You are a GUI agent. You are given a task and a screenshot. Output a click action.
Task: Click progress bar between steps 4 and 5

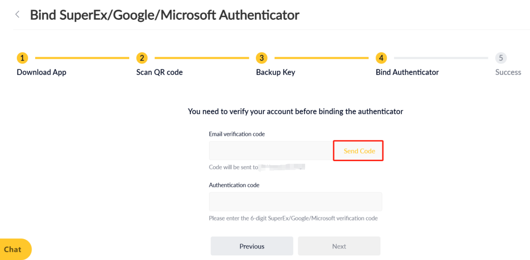441,58
